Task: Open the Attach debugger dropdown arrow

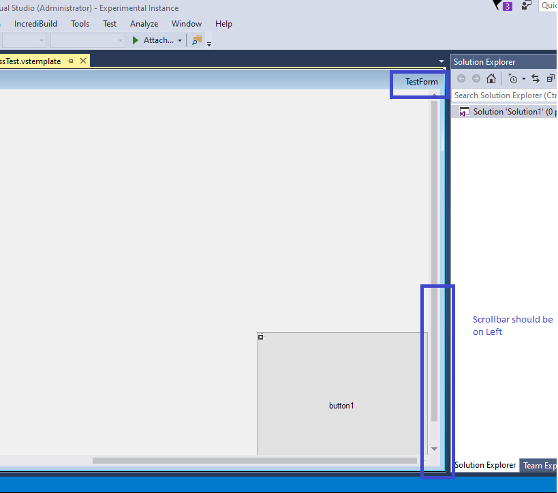Action: pyautogui.click(x=179, y=40)
